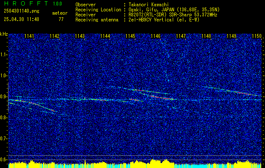
Task: Click time marker 1144
Action: [105, 36]
